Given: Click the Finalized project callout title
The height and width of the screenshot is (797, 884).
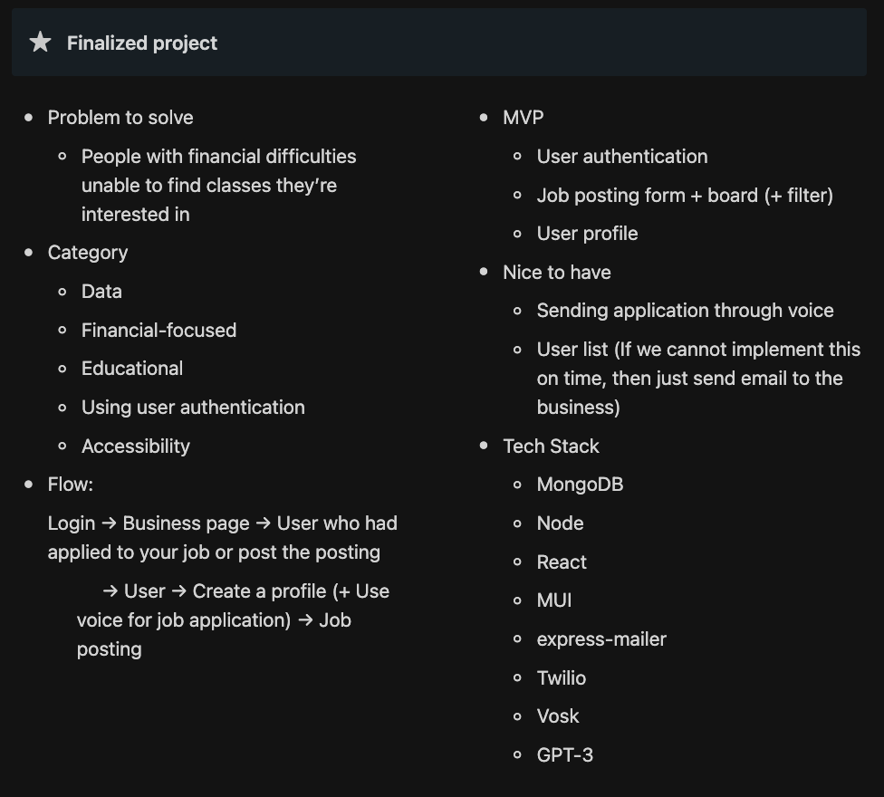Looking at the screenshot, I should [x=142, y=43].
